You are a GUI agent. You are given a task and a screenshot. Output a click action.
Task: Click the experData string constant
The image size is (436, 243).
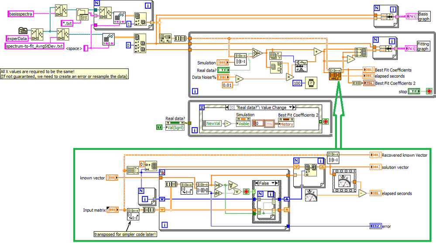(x=17, y=39)
